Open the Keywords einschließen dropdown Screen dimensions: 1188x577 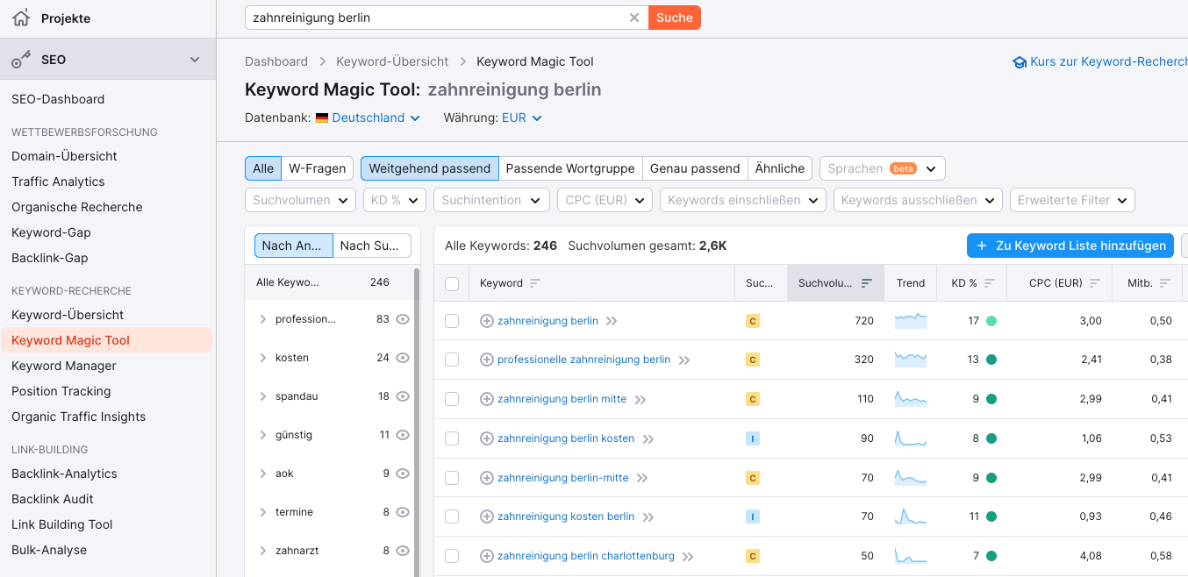click(x=743, y=200)
